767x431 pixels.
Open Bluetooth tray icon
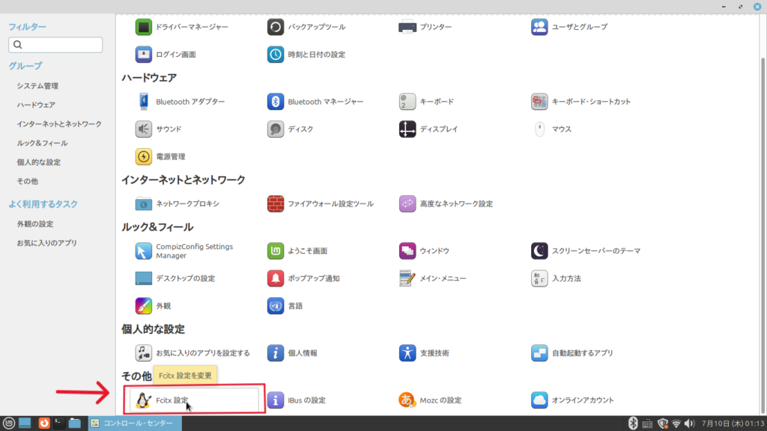click(x=633, y=424)
